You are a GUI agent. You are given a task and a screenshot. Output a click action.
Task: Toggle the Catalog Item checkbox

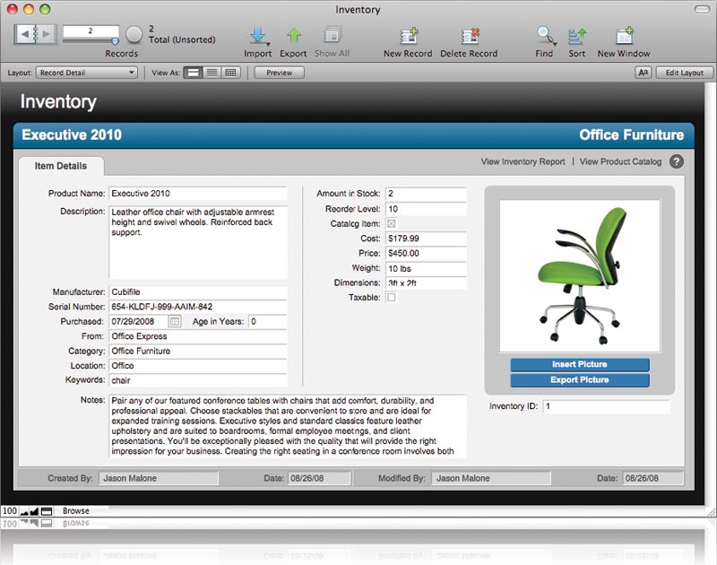392,223
